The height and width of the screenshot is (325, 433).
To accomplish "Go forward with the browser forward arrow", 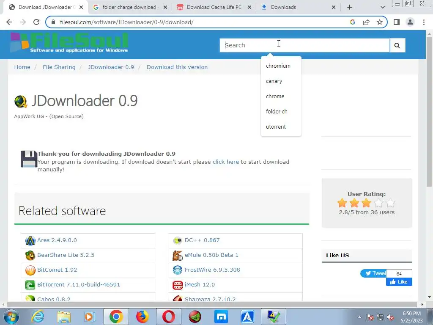I will [23, 22].
